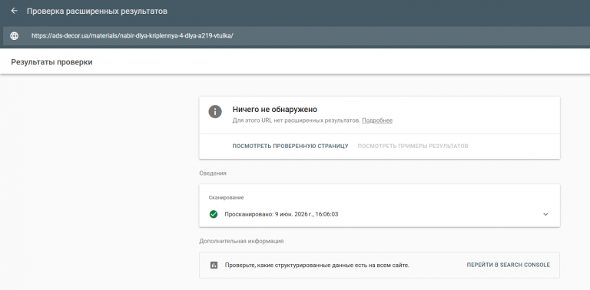The width and height of the screenshot is (590, 290).
Task: Click the Ничего не обнаружено heading
Action: [x=275, y=110]
